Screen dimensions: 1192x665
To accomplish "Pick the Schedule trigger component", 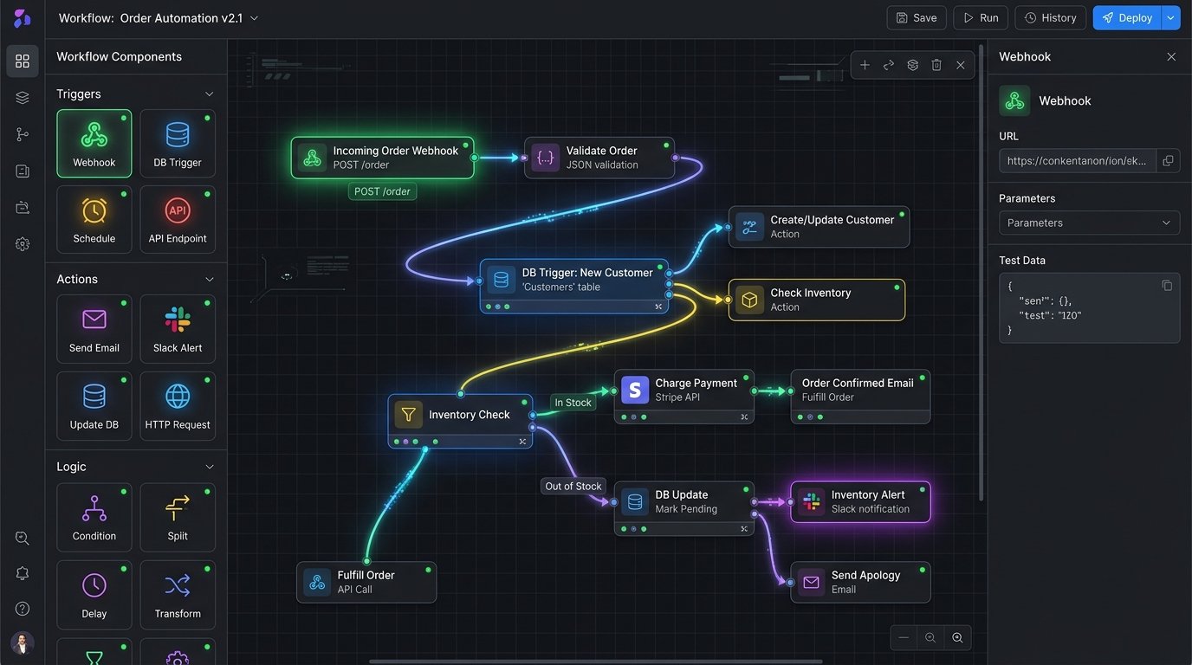I will pyautogui.click(x=94, y=219).
